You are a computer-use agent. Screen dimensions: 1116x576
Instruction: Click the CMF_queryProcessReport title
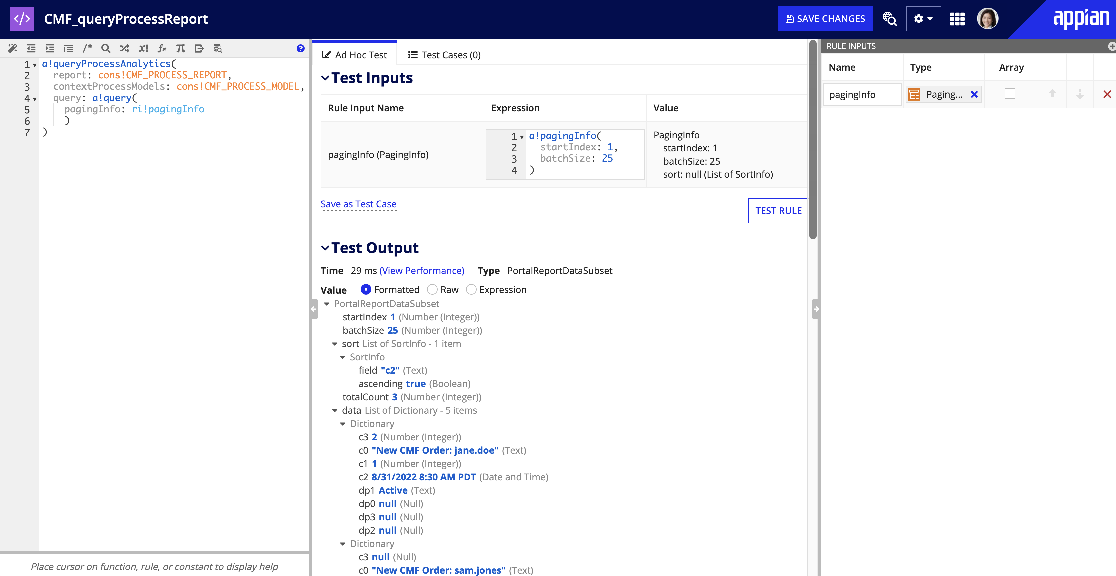click(126, 19)
